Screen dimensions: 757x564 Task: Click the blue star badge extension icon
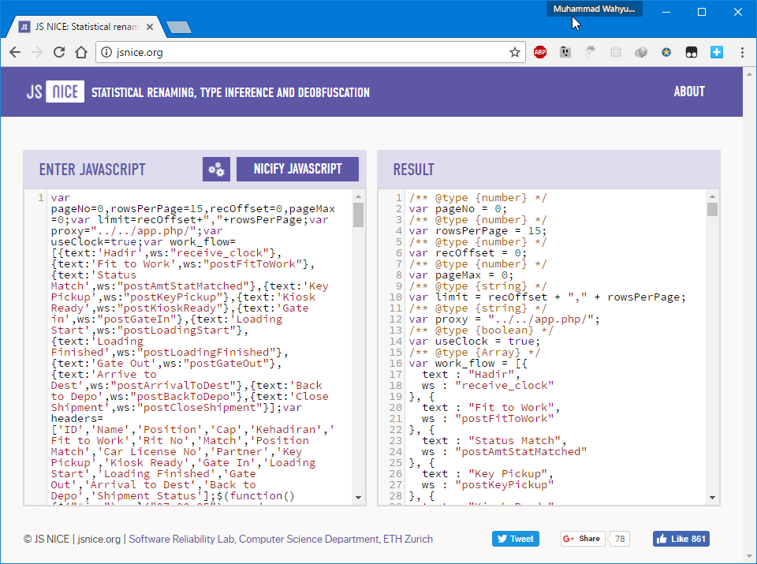pos(666,52)
